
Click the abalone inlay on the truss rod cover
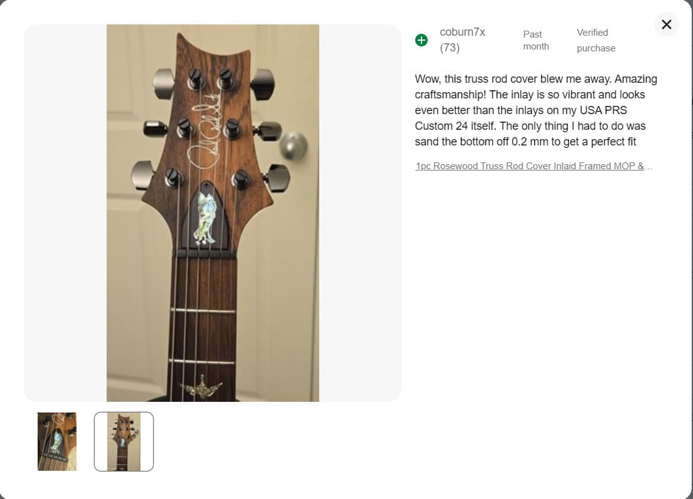205,217
